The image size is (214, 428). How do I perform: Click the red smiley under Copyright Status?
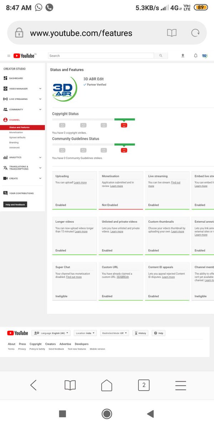coord(124,125)
